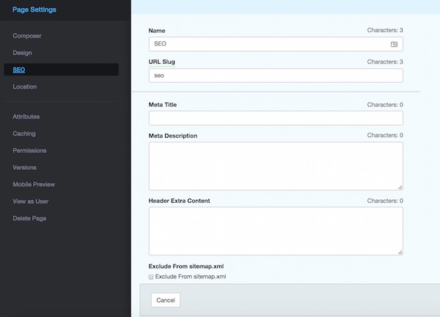This screenshot has width=440, height=317.
Task: Open the Caching settings
Action: [x=24, y=133]
